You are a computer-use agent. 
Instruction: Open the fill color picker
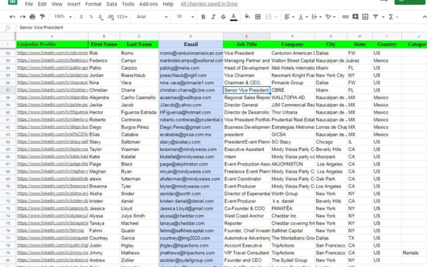pos(247,17)
